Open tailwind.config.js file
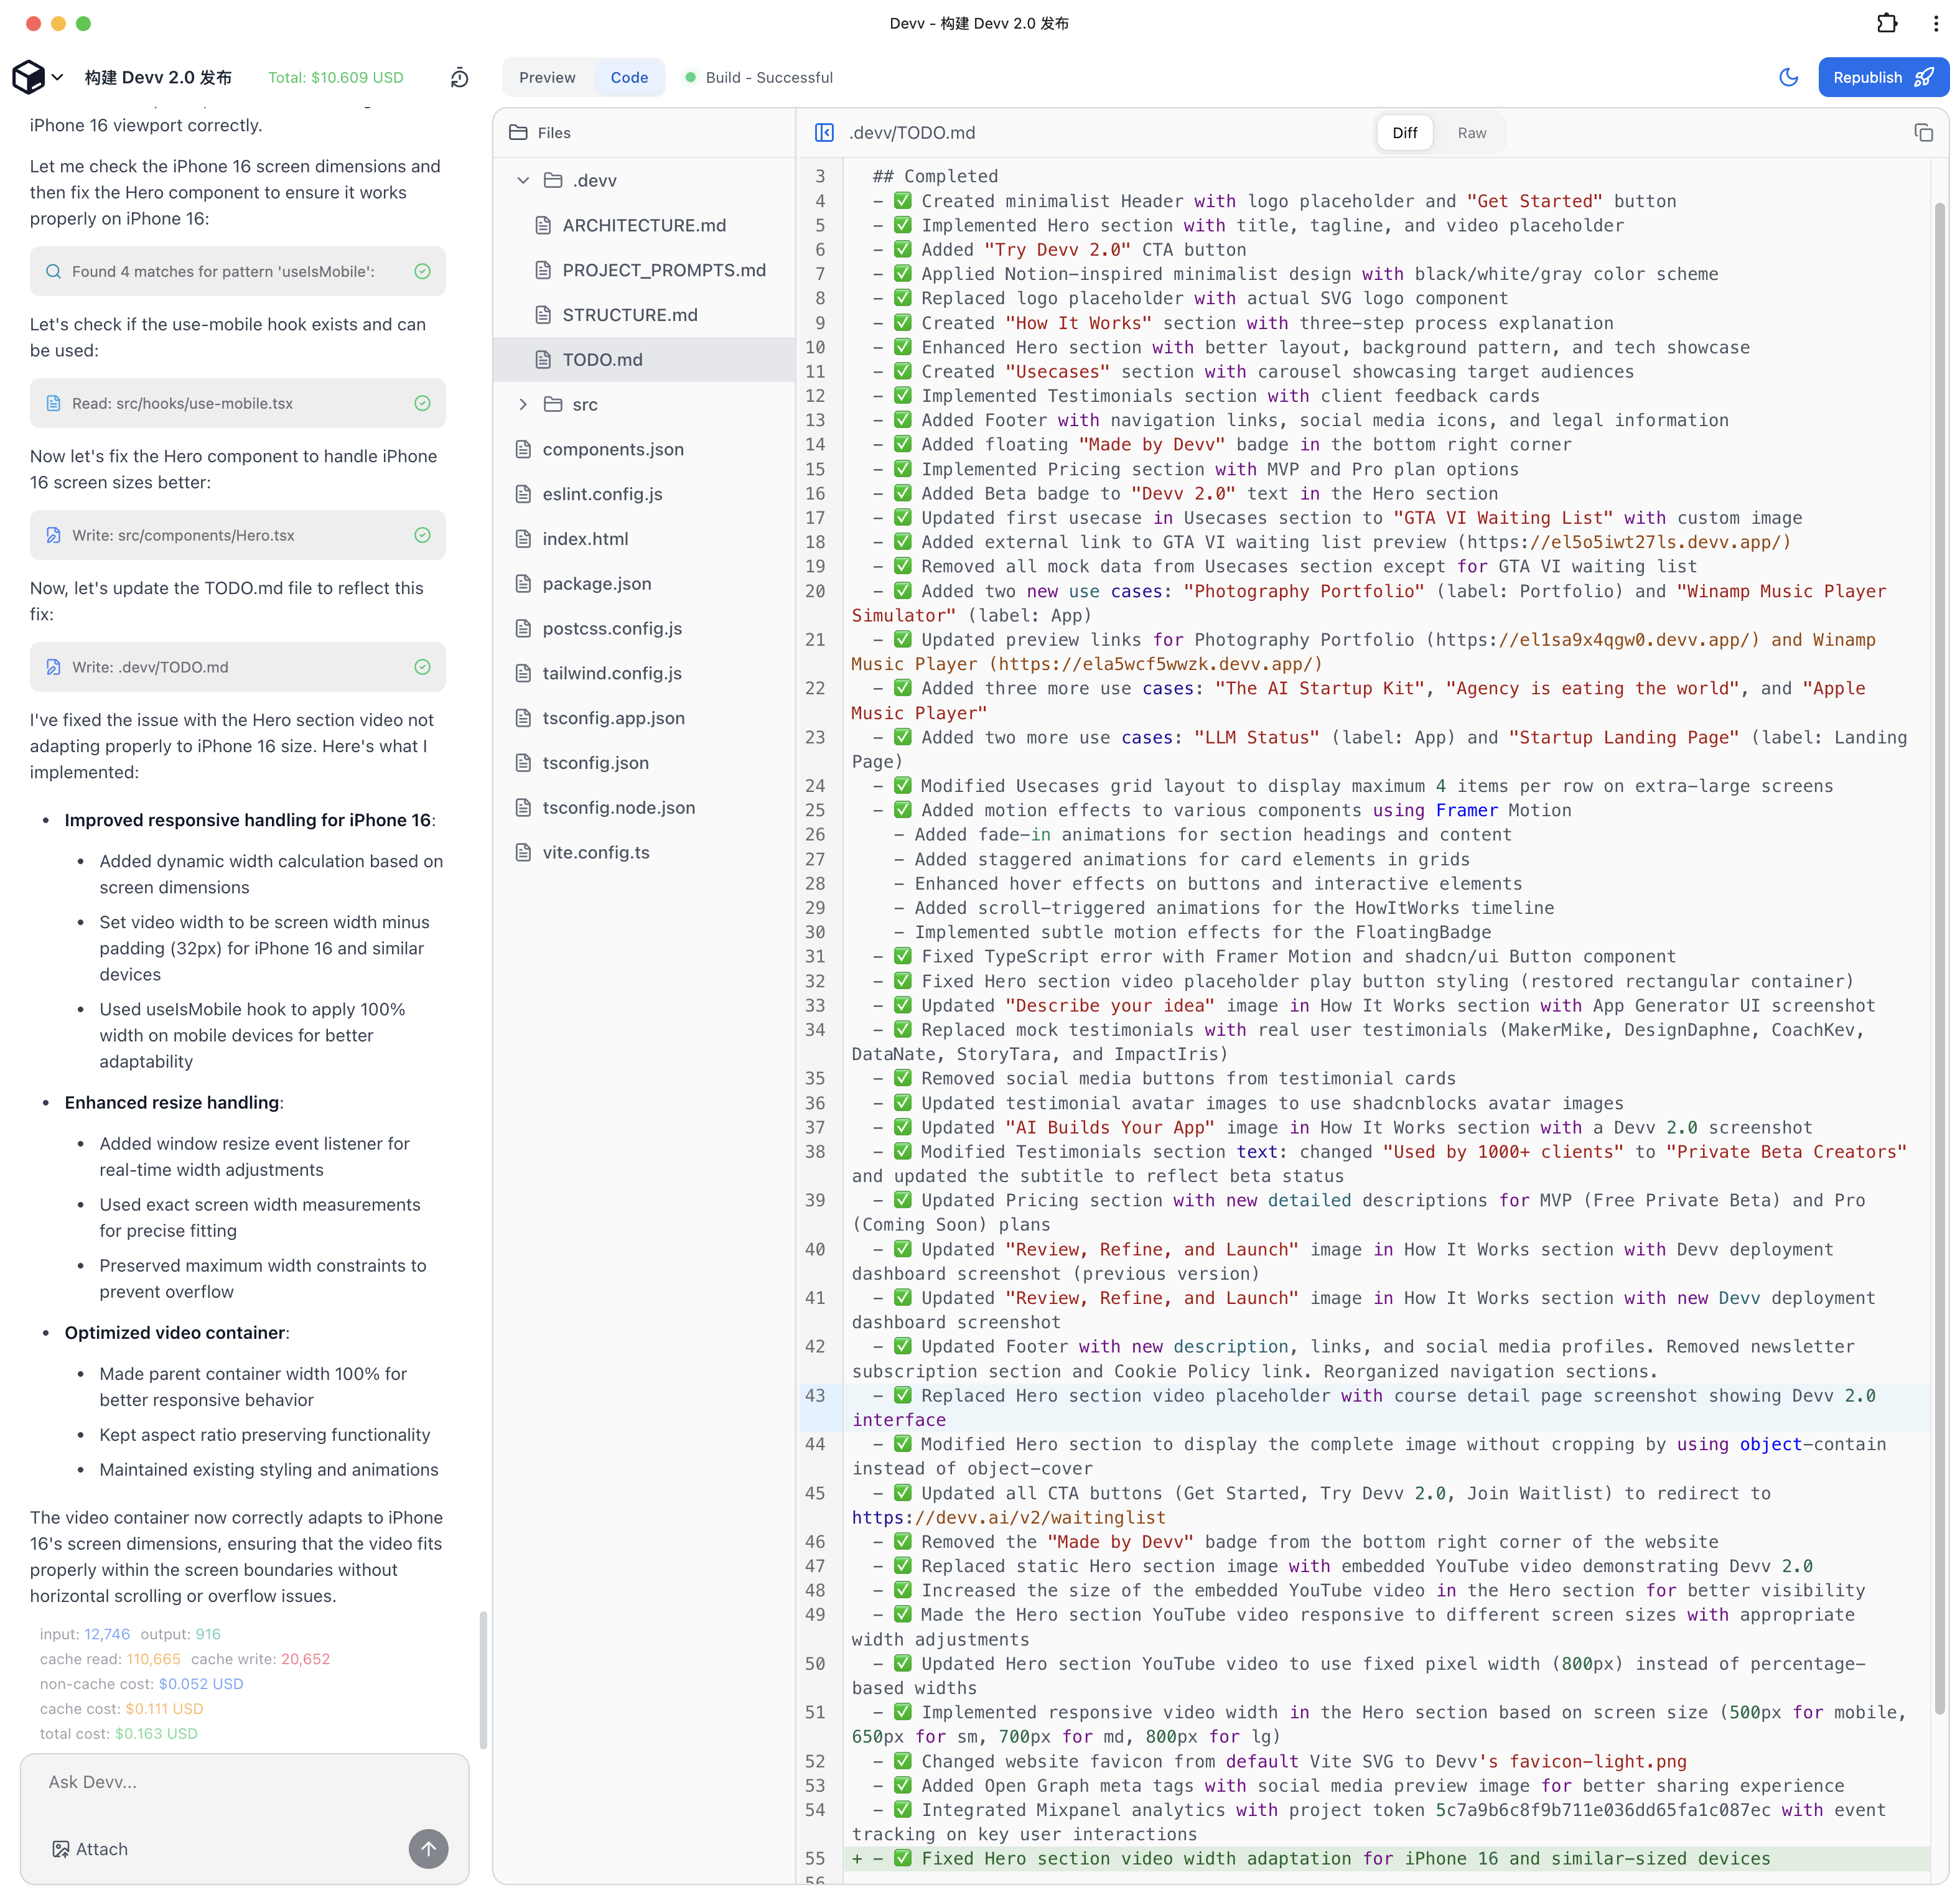Image resolution: width=1960 pixels, height=1895 pixels. [x=644, y=673]
